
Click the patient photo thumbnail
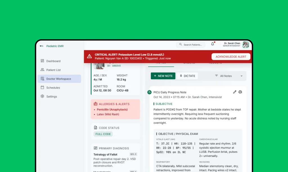pos(99,66)
